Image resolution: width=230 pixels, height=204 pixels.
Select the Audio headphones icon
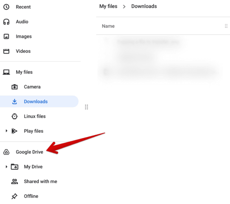pyautogui.click(x=6, y=22)
